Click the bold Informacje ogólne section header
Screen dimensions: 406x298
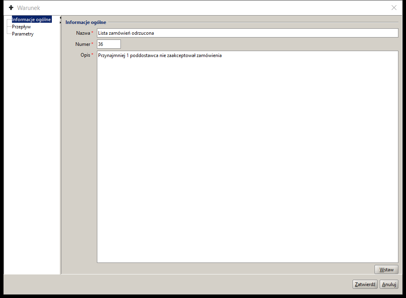[86, 22]
